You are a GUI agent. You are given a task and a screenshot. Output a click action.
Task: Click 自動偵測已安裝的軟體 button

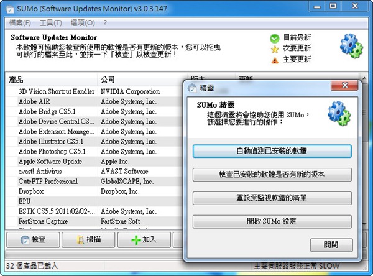click(x=272, y=151)
